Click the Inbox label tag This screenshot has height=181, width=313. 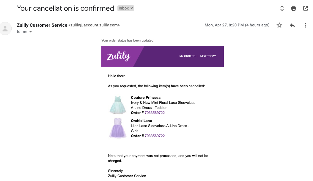pyautogui.click(x=124, y=8)
